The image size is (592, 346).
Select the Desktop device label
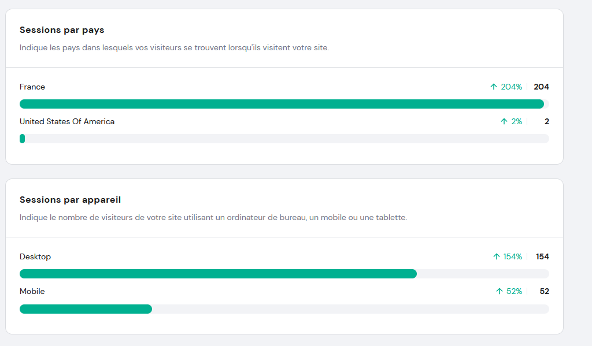[x=35, y=256]
